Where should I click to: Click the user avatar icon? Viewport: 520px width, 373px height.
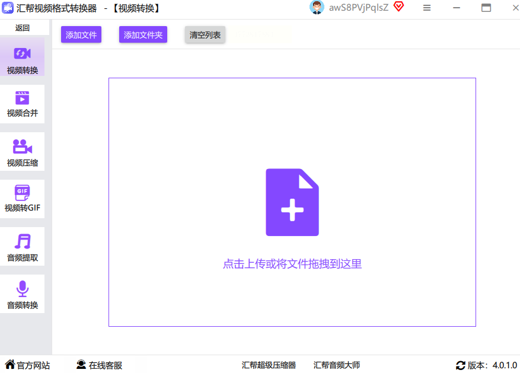pos(317,7)
